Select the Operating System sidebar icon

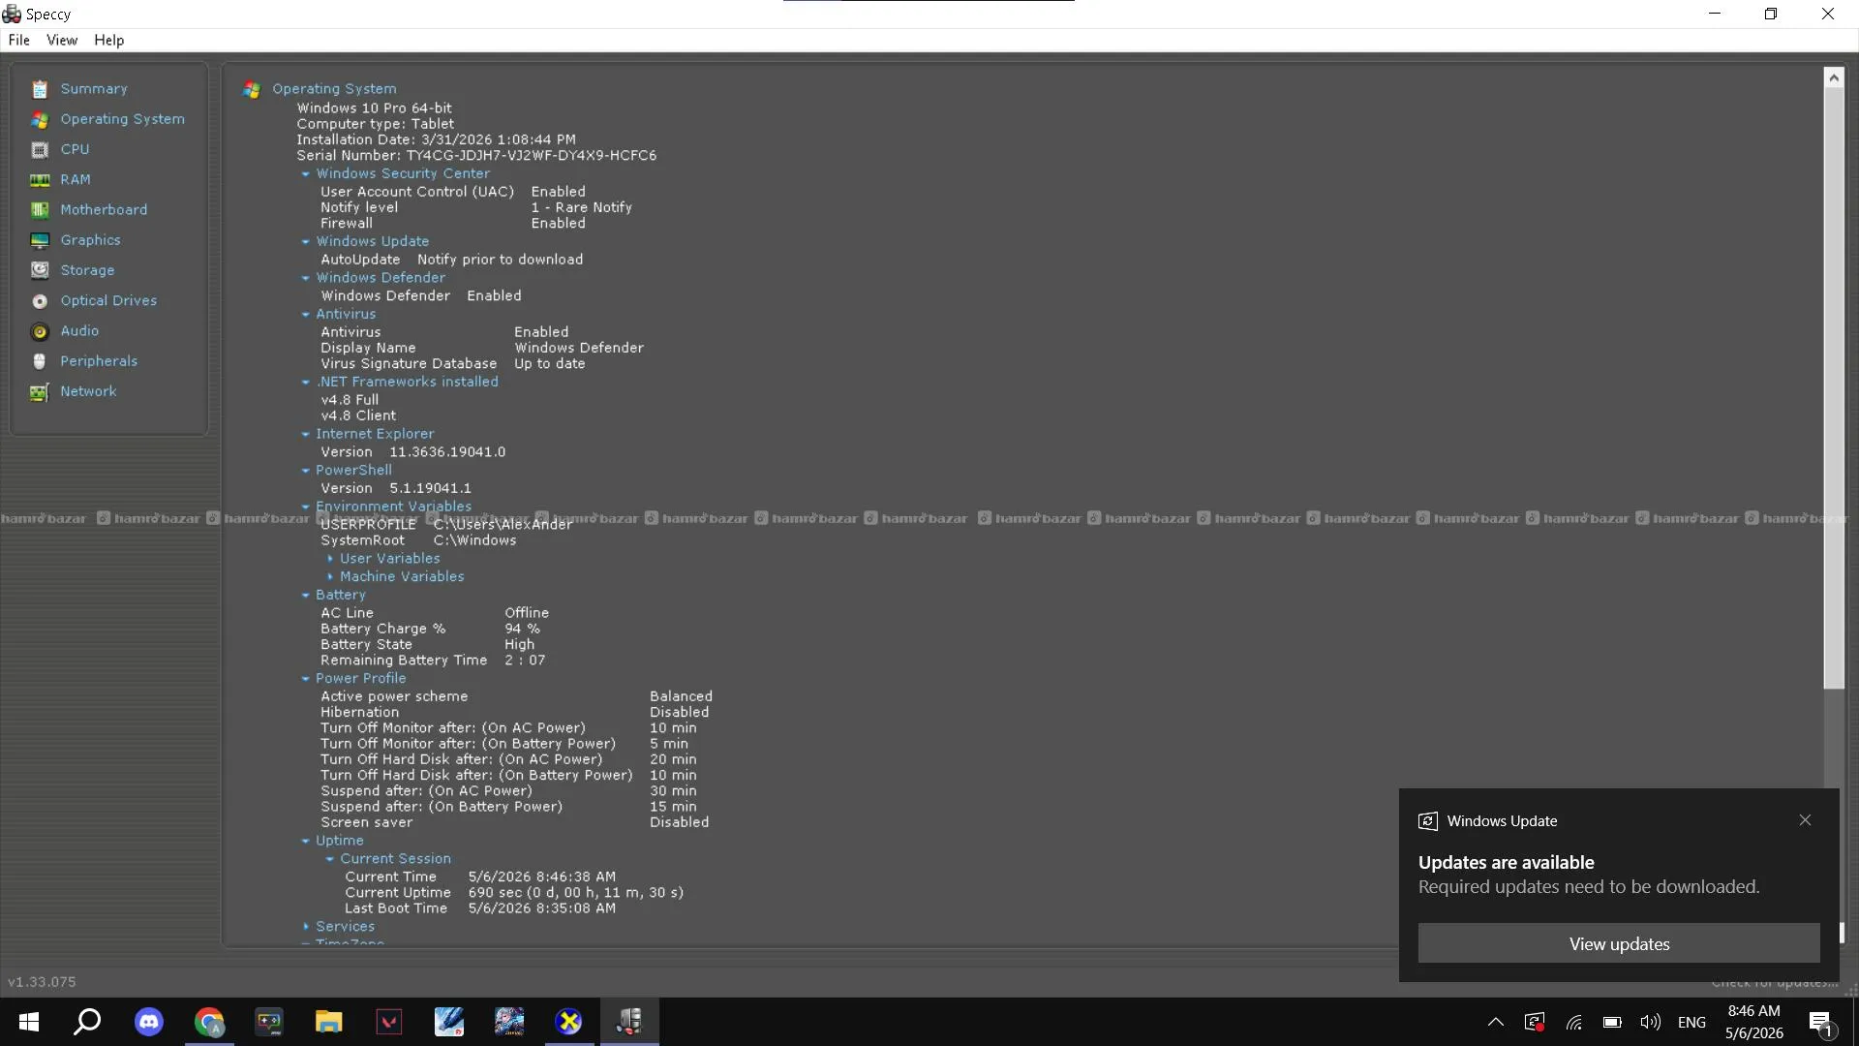40,119
